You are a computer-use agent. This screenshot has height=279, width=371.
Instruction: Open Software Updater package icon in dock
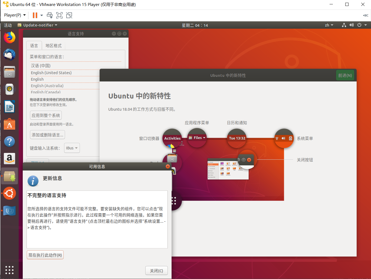point(9,176)
